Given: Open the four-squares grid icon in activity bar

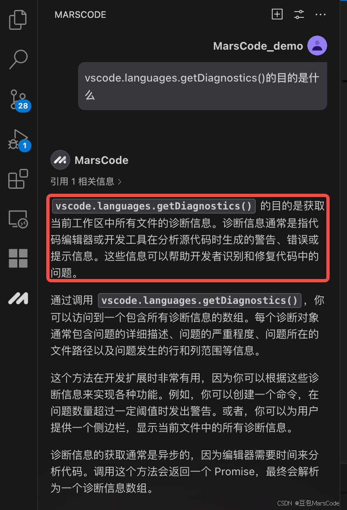Looking at the screenshot, I should click(x=18, y=258).
